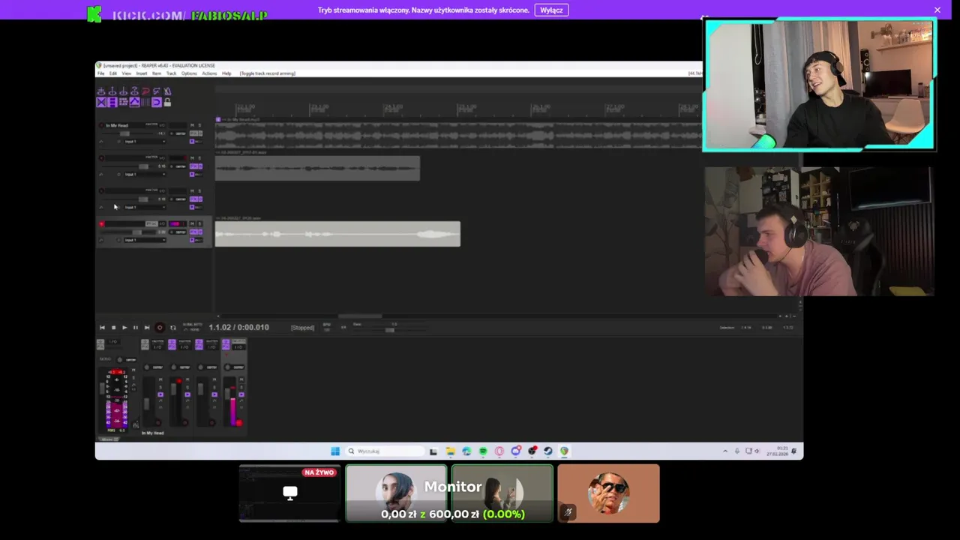Click the FX button on the armed fourth track

193,232
